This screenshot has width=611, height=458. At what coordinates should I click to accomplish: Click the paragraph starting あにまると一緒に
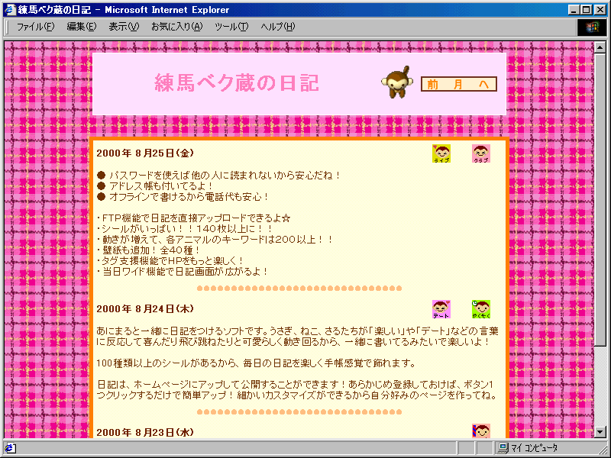pos(297,337)
